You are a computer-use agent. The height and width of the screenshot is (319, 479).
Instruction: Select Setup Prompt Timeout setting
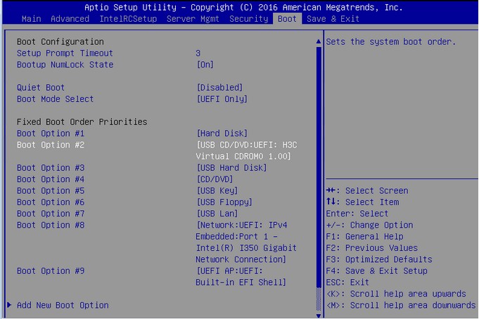pyautogui.click(x=65, y=53)
